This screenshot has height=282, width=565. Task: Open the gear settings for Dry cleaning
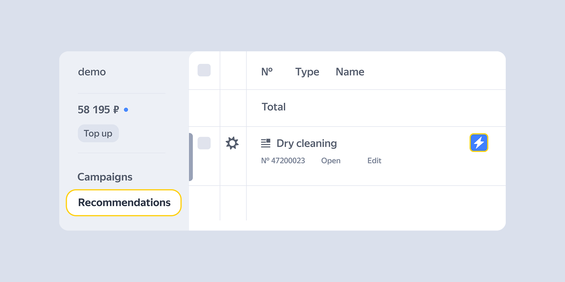click(232, 143)
